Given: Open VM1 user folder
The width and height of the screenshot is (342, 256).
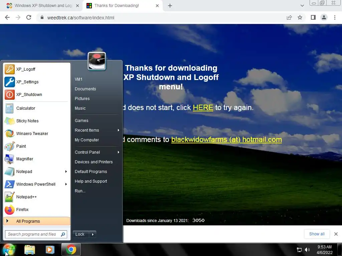Looking at the screenshot, I should (78, 79).
